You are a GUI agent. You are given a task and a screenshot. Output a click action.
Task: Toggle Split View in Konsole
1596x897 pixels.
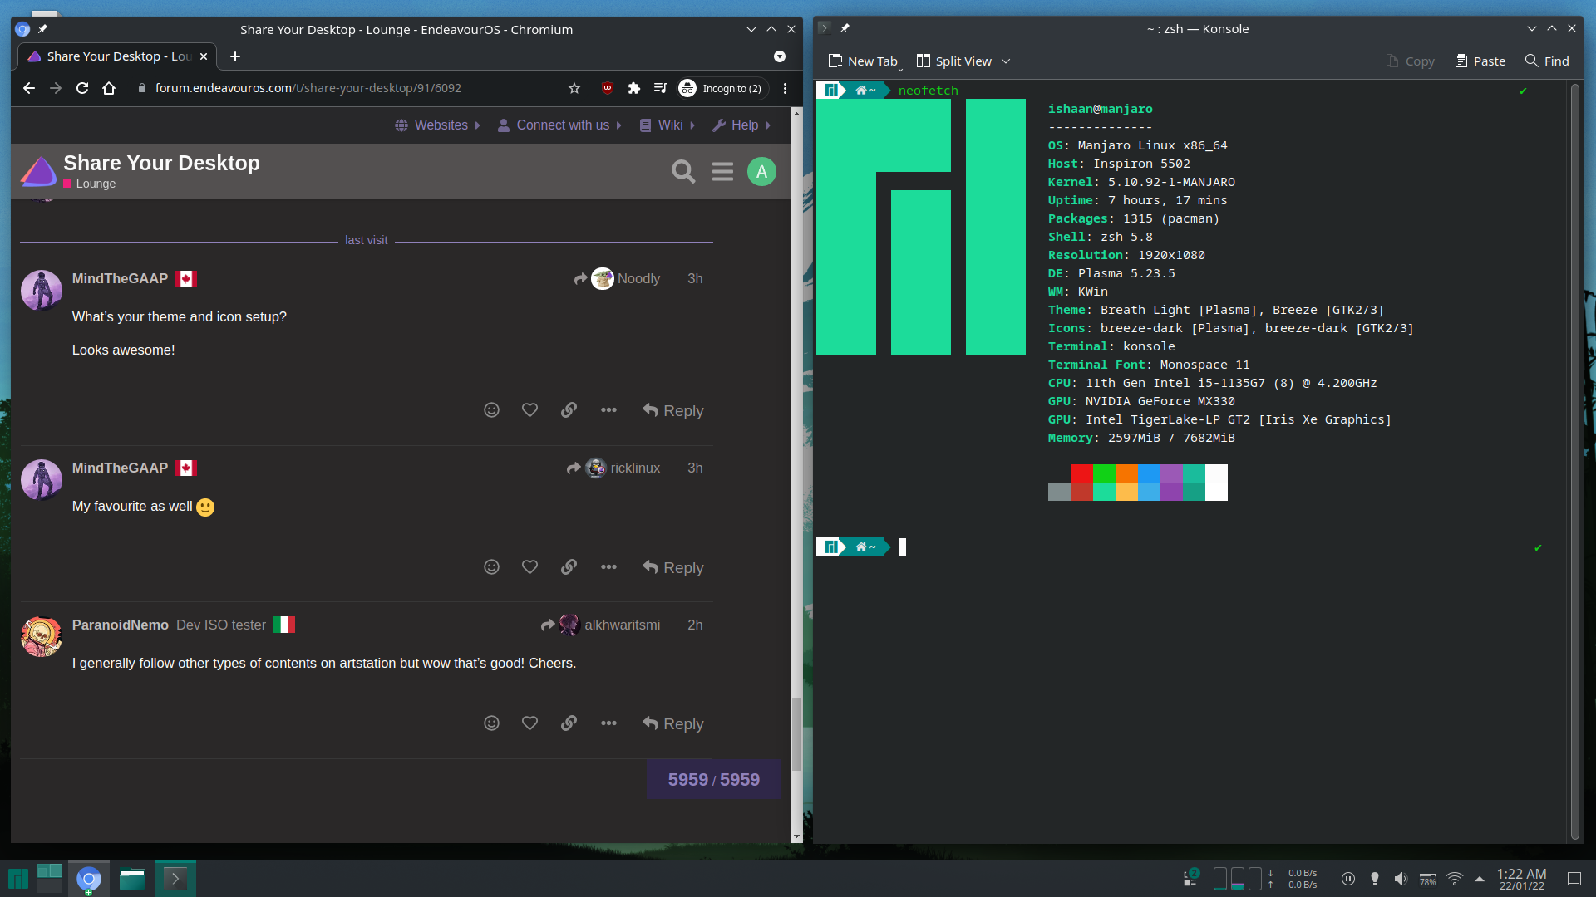tap(954, 61)
